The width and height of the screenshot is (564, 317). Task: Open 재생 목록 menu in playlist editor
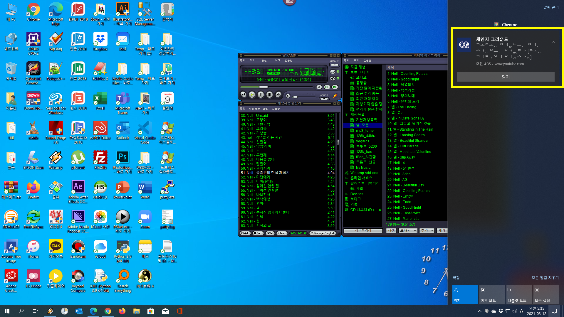(254, 109)
